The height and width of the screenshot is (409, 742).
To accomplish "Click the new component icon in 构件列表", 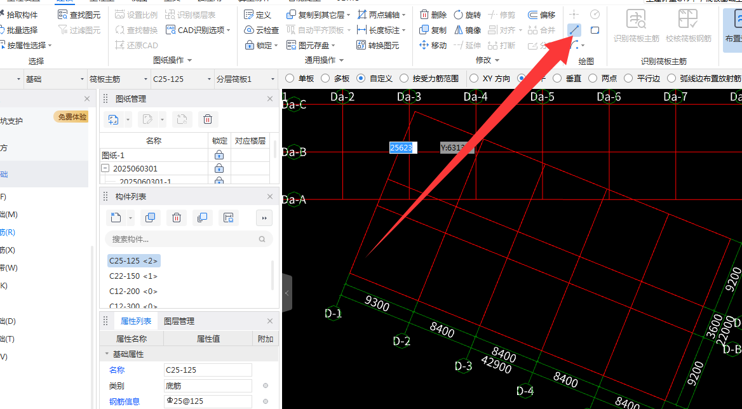I will tap(116, 217).
